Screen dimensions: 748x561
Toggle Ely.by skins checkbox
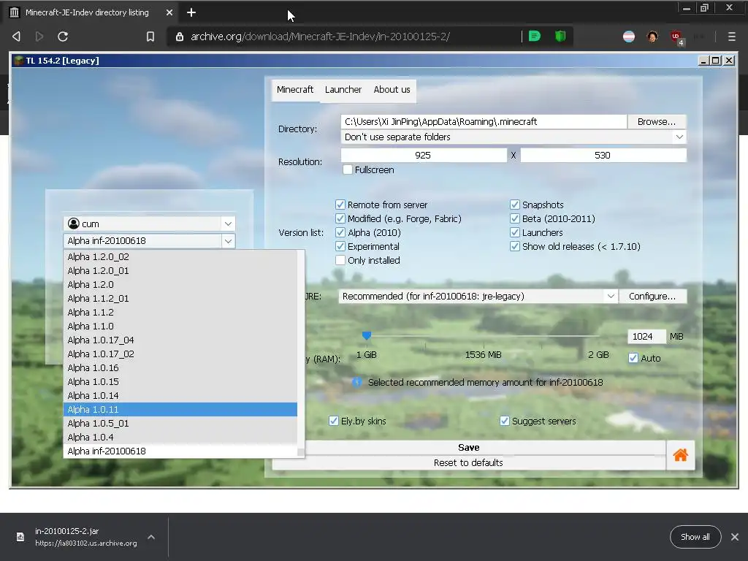pos(333,421)
